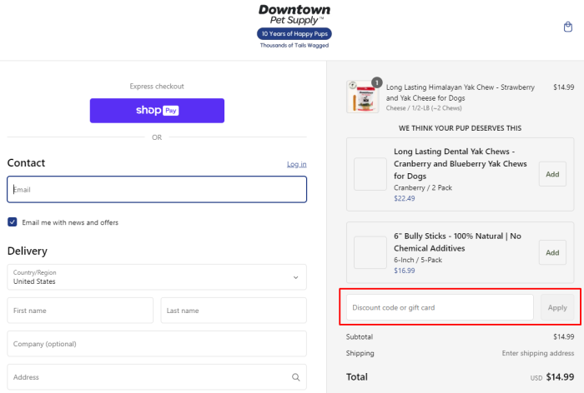
Task: Click the Address input field
Action: point(157,377)
